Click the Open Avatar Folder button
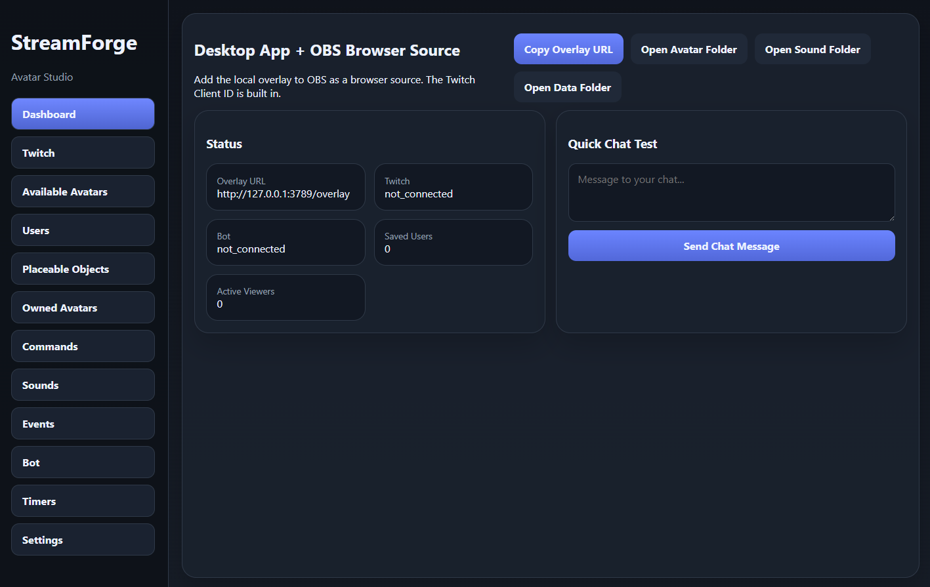Screen dimensions: 930x587 pos(689,49)
